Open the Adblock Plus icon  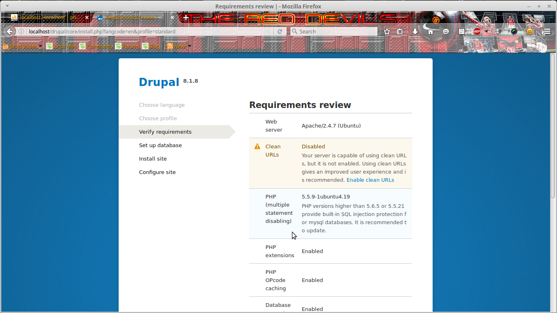(477, 31)
